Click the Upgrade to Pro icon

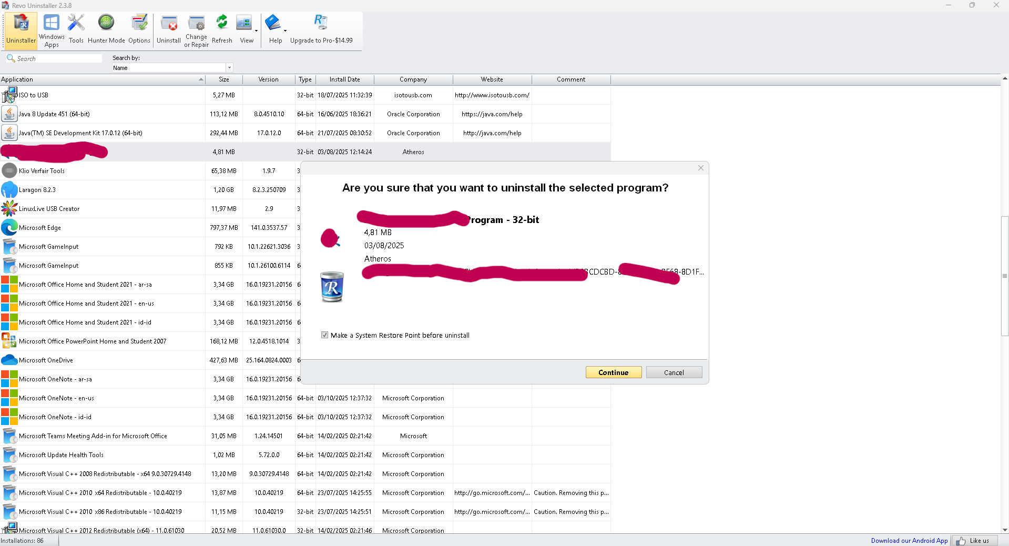321,30
